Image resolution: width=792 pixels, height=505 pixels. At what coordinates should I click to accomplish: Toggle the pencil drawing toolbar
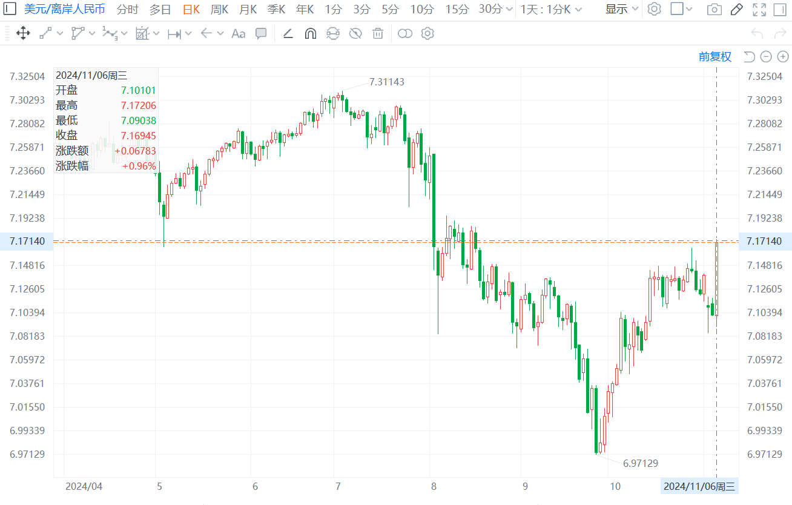[x=736, y=9]
